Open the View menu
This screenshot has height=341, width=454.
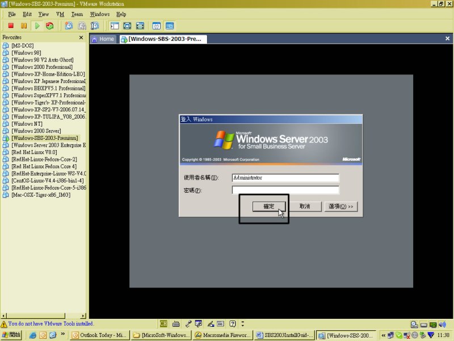[44, 14]
